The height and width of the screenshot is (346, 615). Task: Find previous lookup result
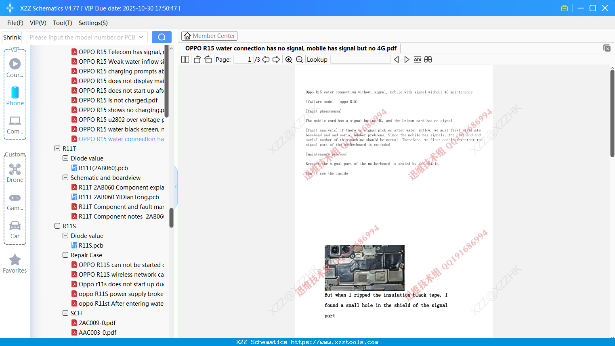point(396,60)
